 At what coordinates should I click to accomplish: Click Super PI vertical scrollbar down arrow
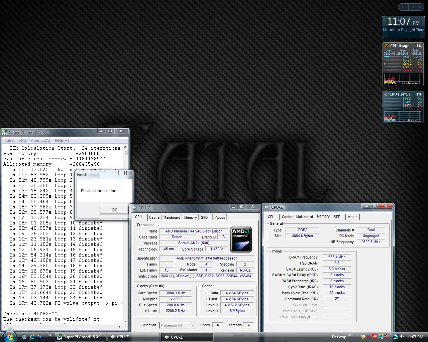coord(125,321)
